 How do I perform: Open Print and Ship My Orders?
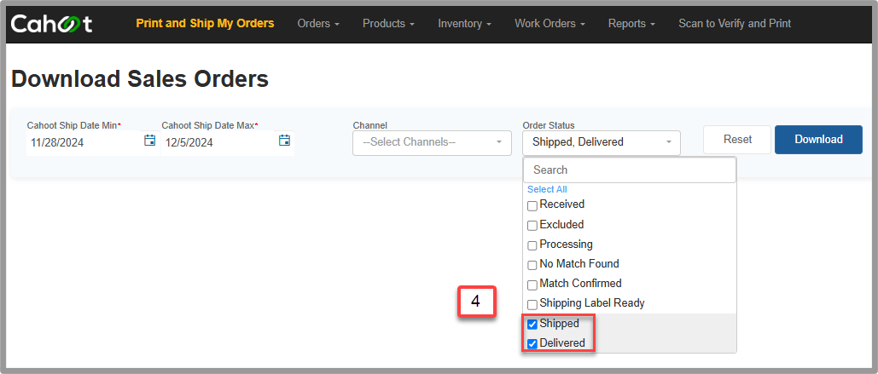[x=205, y=24]
